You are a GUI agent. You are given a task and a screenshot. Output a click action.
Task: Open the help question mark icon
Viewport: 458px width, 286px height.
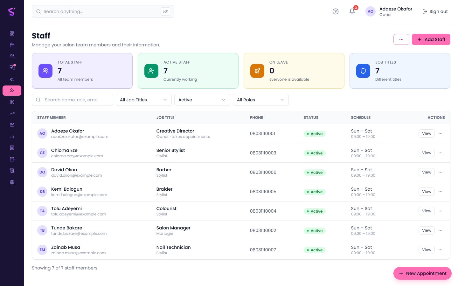336,11
